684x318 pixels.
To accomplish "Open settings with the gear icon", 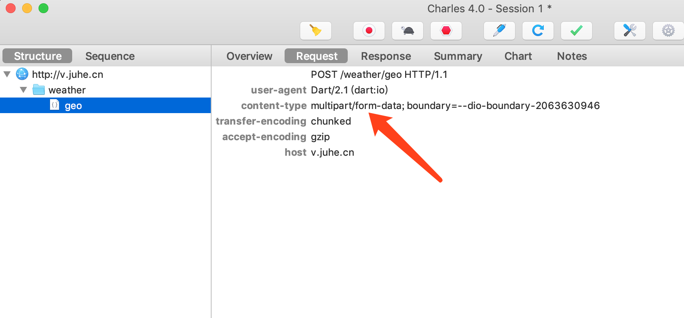I will pyautogui.click(x=668, y=31).
